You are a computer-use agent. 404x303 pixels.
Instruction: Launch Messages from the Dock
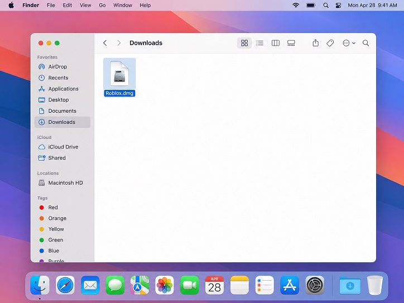(x=115, y=285)
